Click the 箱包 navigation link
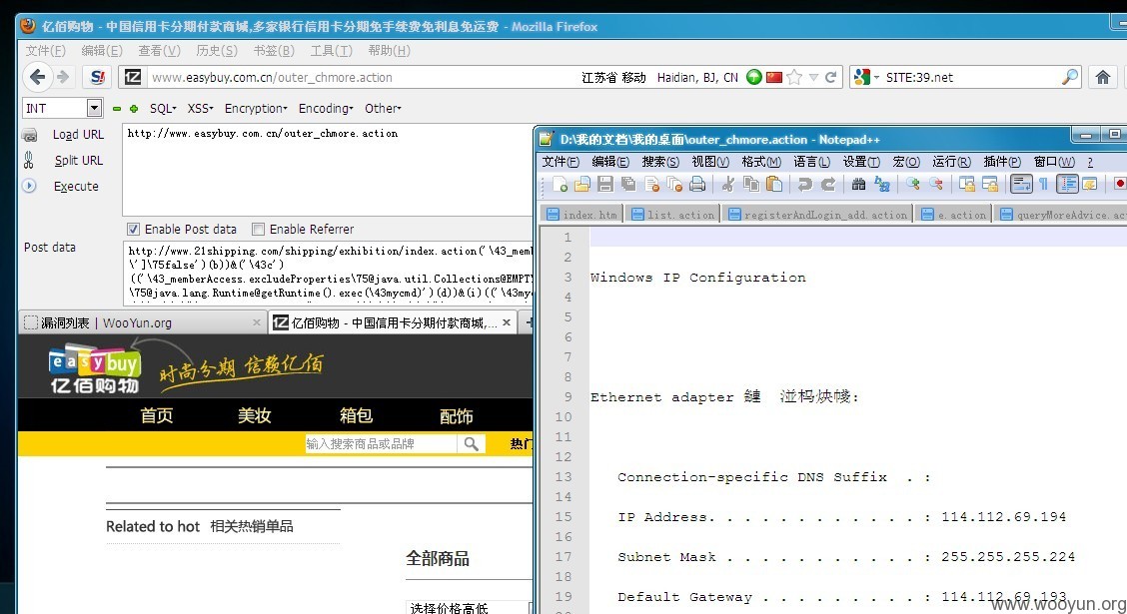 coord(356,415)
